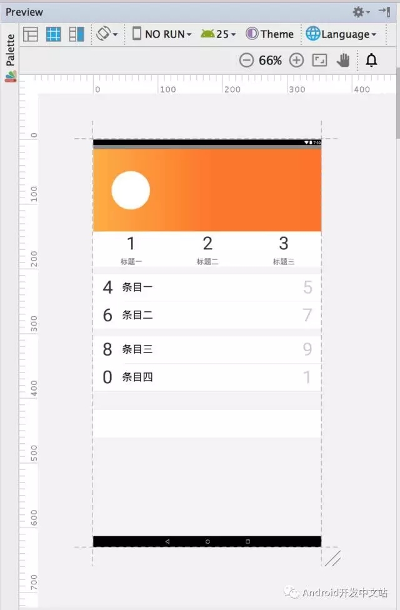Activate the pan hand tool

[343, 60]
